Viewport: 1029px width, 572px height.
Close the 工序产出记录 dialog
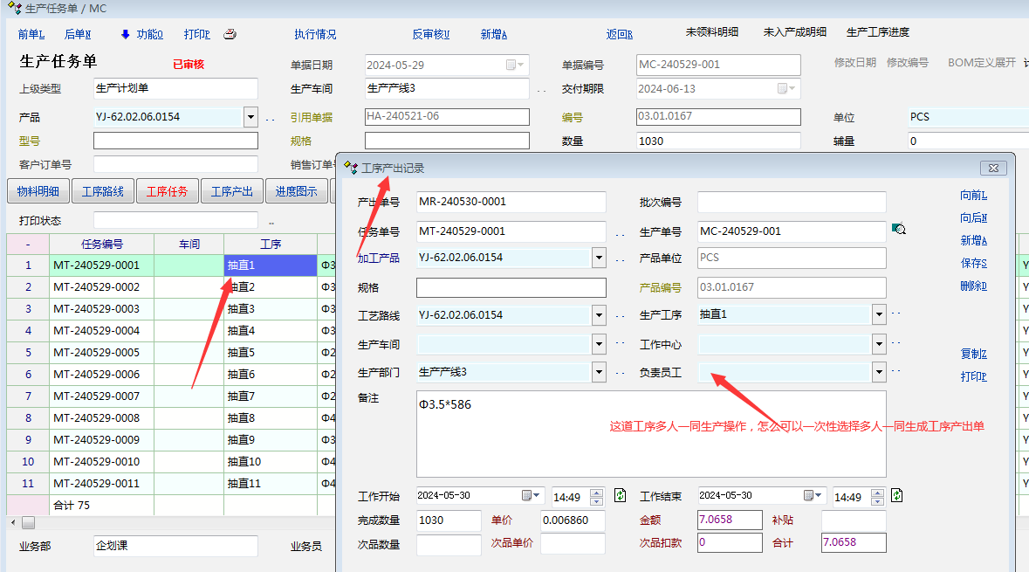(993, 168)
